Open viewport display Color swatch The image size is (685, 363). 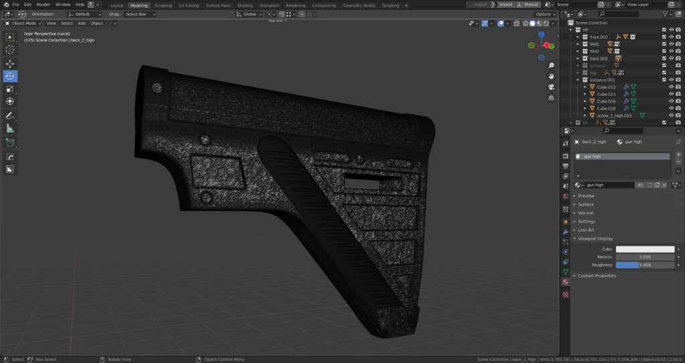(x=646, y=249)
